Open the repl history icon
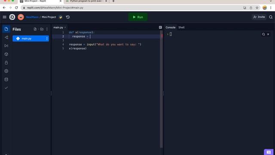This screenshot has width=275, height=155. tap(68, 17)
